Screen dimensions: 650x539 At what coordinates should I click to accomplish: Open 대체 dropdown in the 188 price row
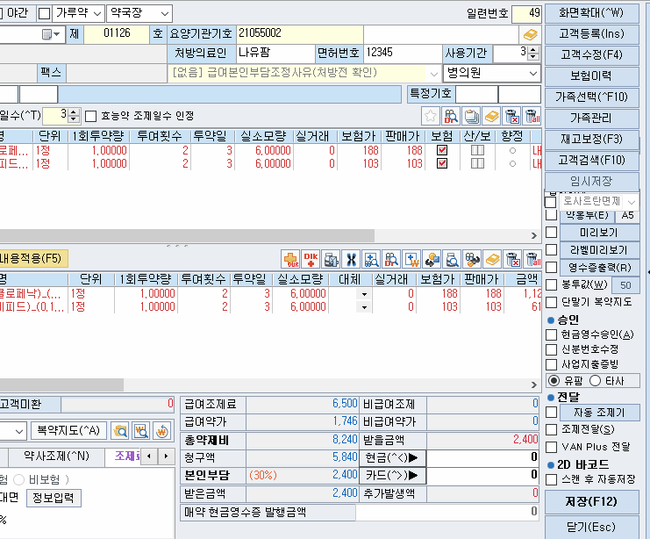pyautogui.click(x=364, y=294)
